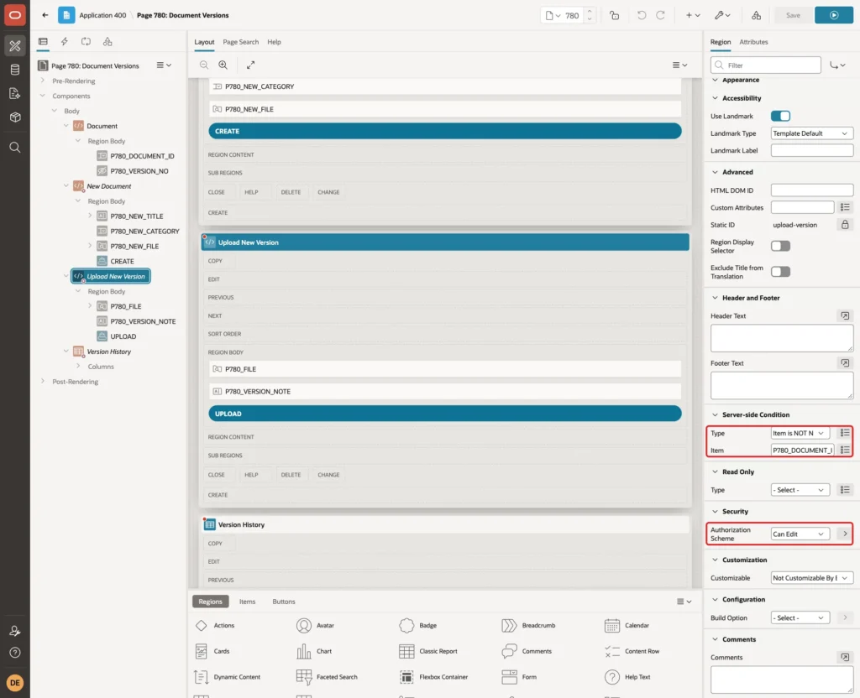The image size is (860, 698).
Task: Open list icon beside Read Only Type
Action: click(845, 490)
